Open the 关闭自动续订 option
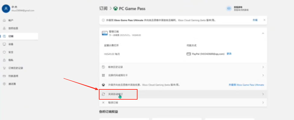The width and height of the screenshot is (294, 120). [x=183, y=94]
